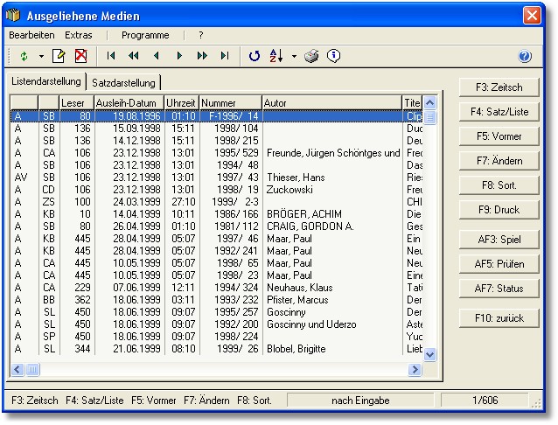This screenshot has height=425, width=558.
Task: Click the F10: zurück button
Action: point(499,317)
